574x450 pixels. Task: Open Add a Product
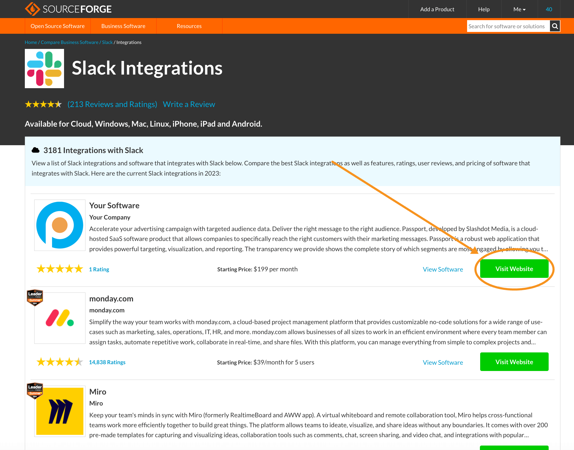click(437, 9)
